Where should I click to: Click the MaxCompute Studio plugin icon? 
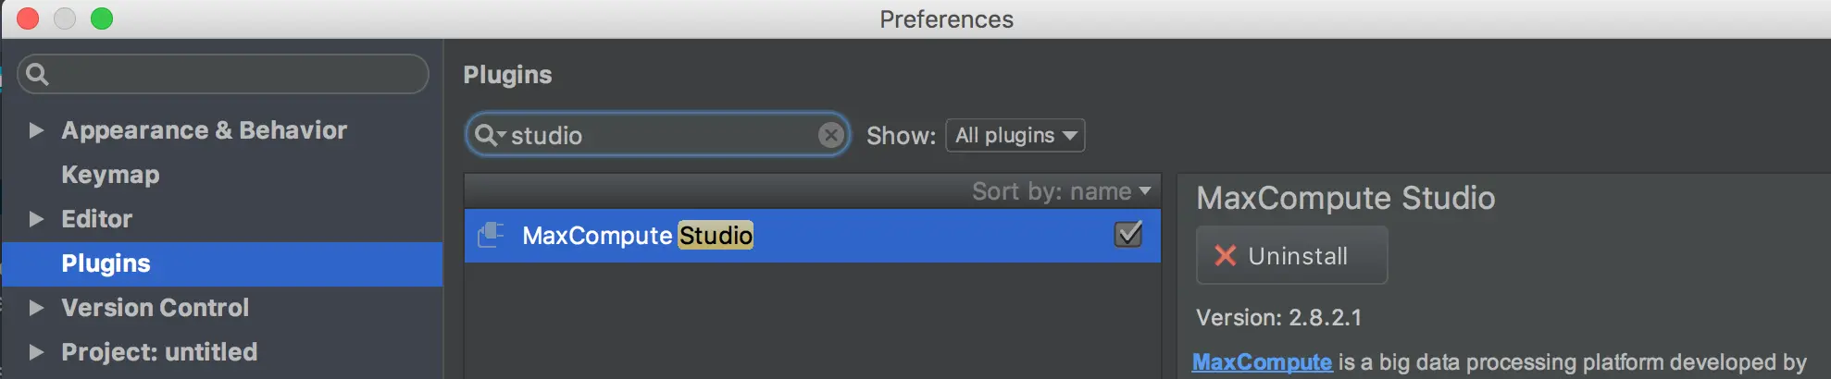pyautogui.click(x=491, y=236)
